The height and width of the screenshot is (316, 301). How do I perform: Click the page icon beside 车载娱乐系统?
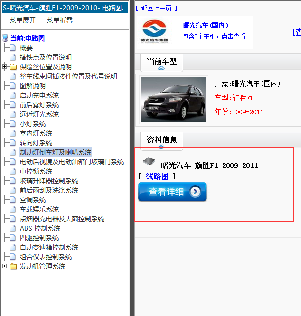[13, 209]
